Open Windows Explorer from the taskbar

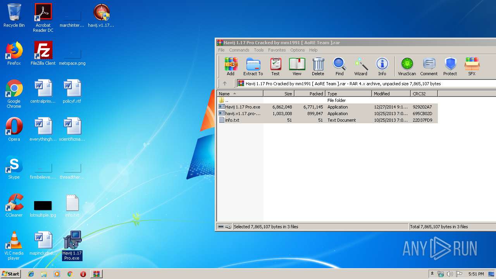pos(44,274)
